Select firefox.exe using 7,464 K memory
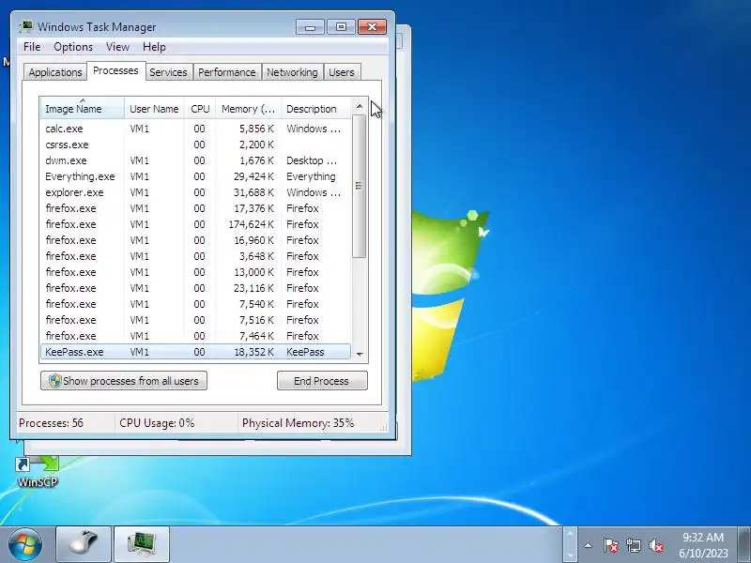Screen dimensions: 751x563 tap(195, 336)
